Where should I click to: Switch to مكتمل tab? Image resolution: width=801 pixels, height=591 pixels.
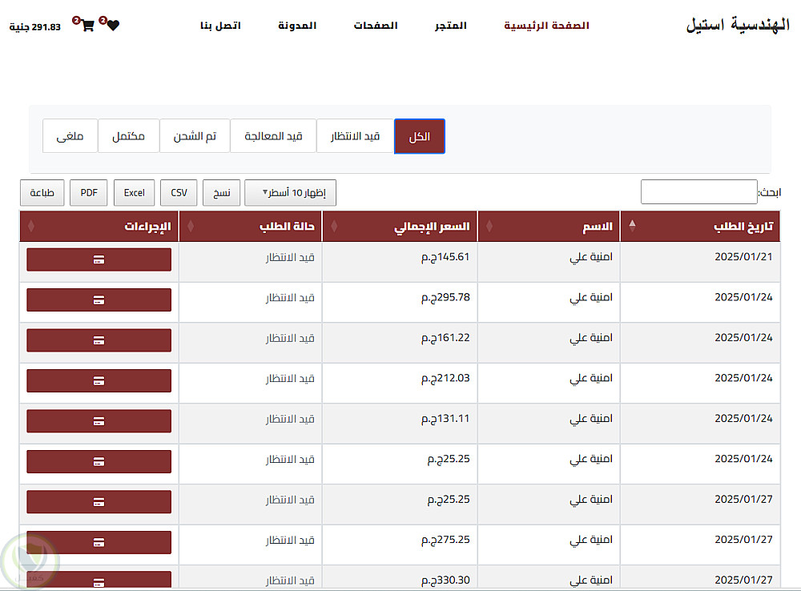click(x=128, y=136)
